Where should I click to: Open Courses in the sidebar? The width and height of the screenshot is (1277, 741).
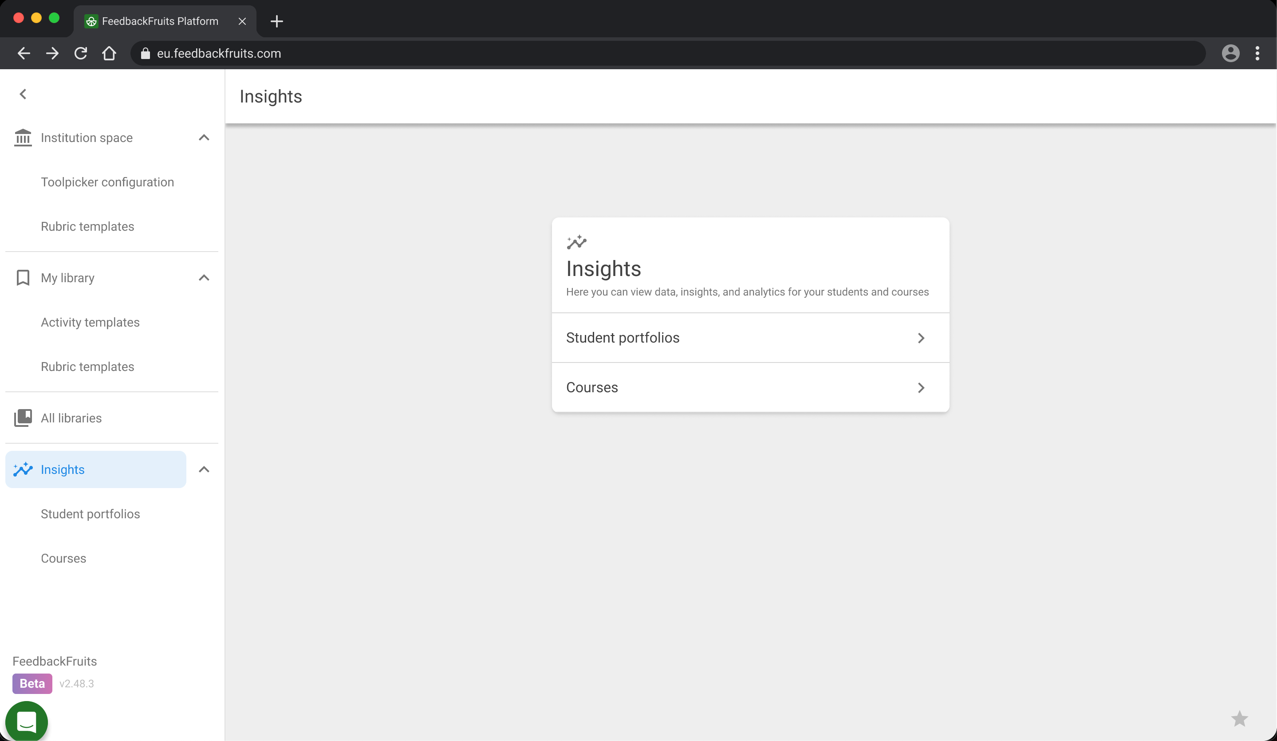tap(63, 558)
